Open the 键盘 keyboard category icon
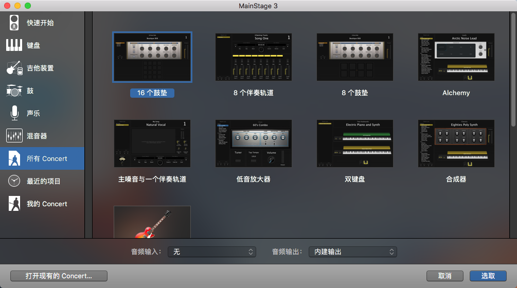This screenshot has width=517, height=288. (x=14, y=45)
